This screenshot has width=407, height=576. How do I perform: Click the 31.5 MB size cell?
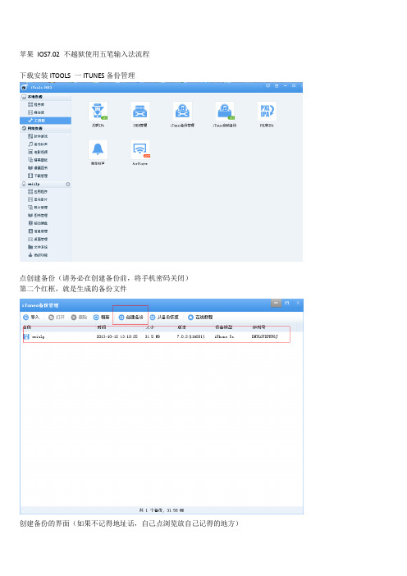(152, 336)
